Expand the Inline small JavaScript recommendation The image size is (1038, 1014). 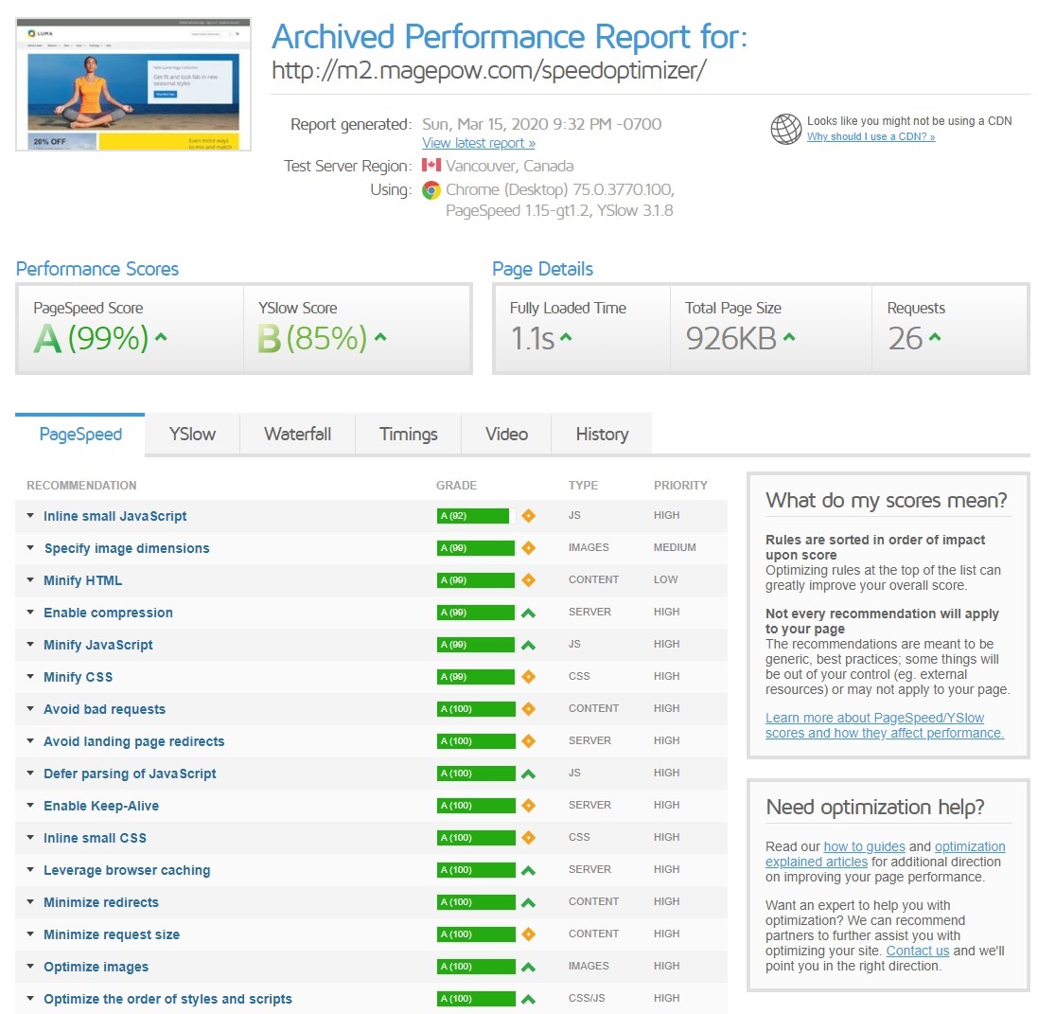114,516
